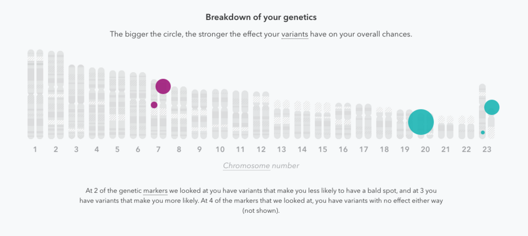This screenshot has width=528, height=236.
Task: Click the tiny teal dot on chromosome 23
Action: [483, 132]
